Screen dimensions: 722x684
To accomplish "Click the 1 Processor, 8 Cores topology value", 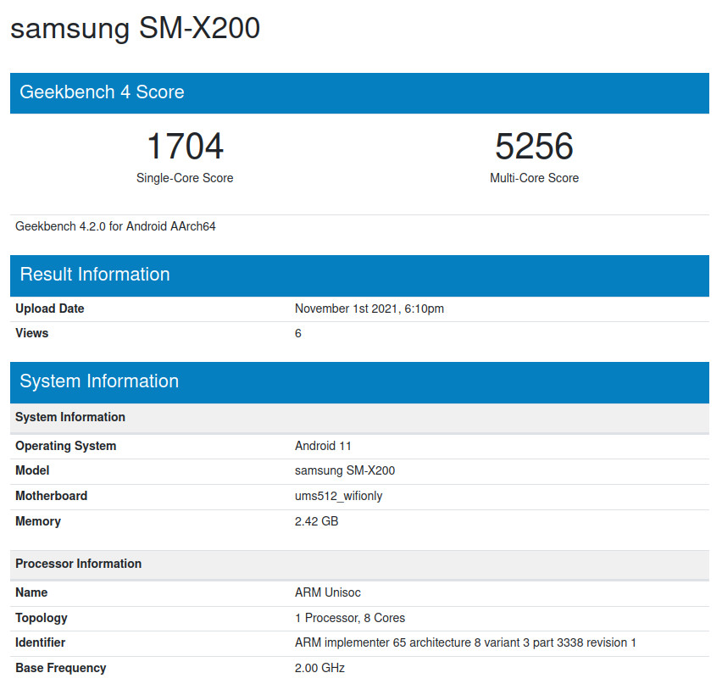I will coord(350,618).
